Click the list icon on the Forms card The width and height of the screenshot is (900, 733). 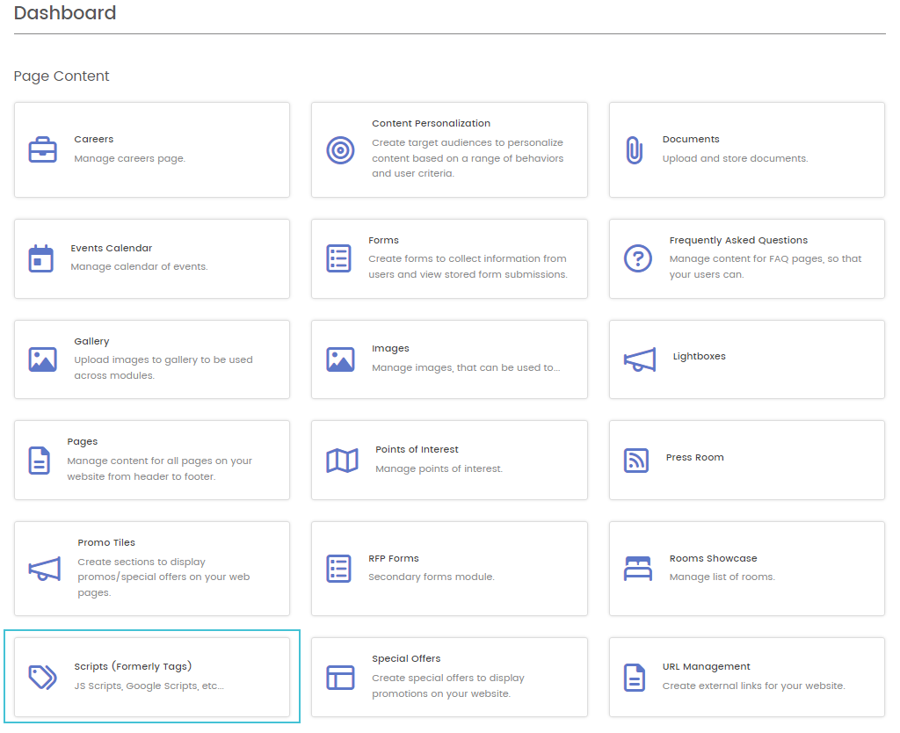[338, 258]
